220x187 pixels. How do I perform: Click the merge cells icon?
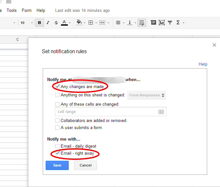point(102,23)
